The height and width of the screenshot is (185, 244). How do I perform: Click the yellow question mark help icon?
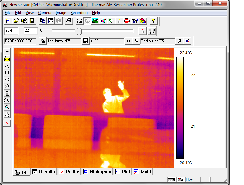(153, 21)
